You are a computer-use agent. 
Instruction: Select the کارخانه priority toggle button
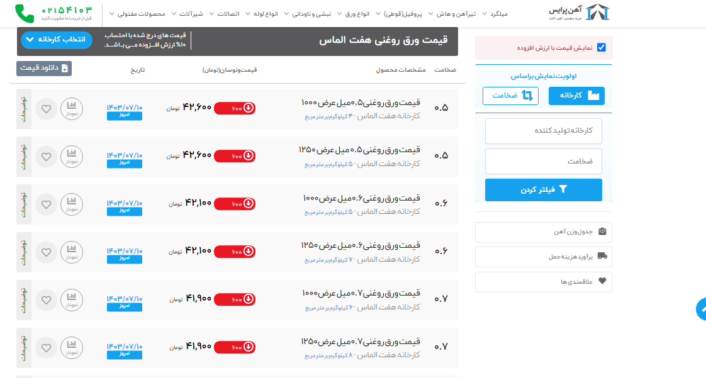576,96
